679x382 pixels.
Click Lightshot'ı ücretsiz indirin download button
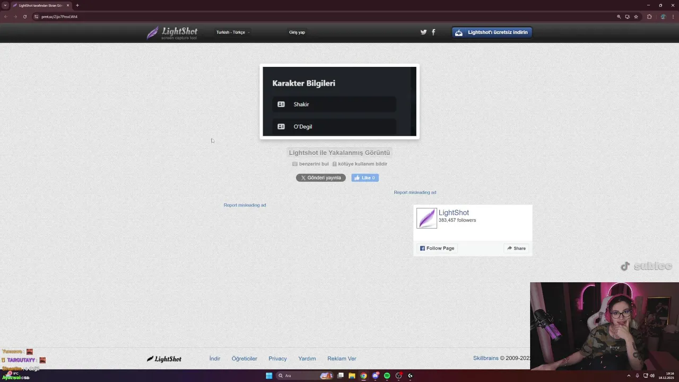click(x=492, y=32)
